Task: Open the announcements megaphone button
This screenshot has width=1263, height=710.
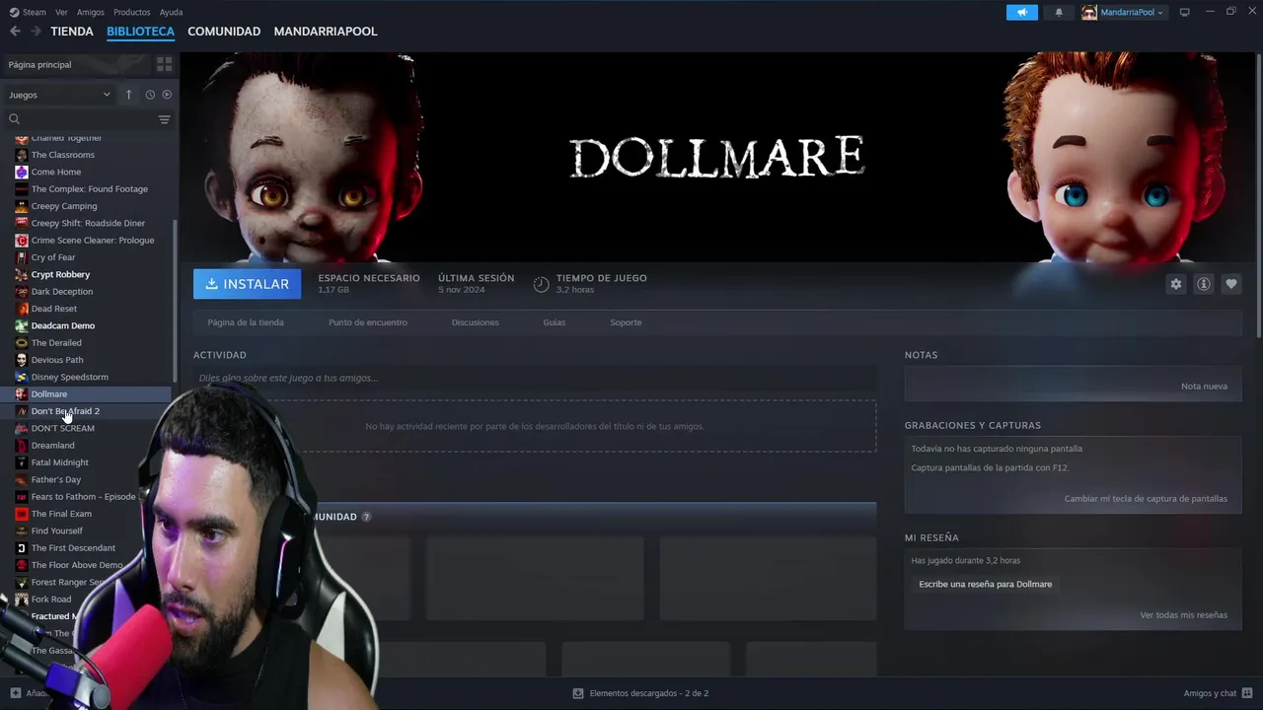Action: tap(1022, 12)
